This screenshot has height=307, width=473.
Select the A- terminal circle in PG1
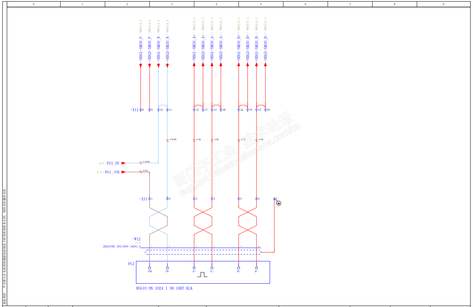click(212, 268)
